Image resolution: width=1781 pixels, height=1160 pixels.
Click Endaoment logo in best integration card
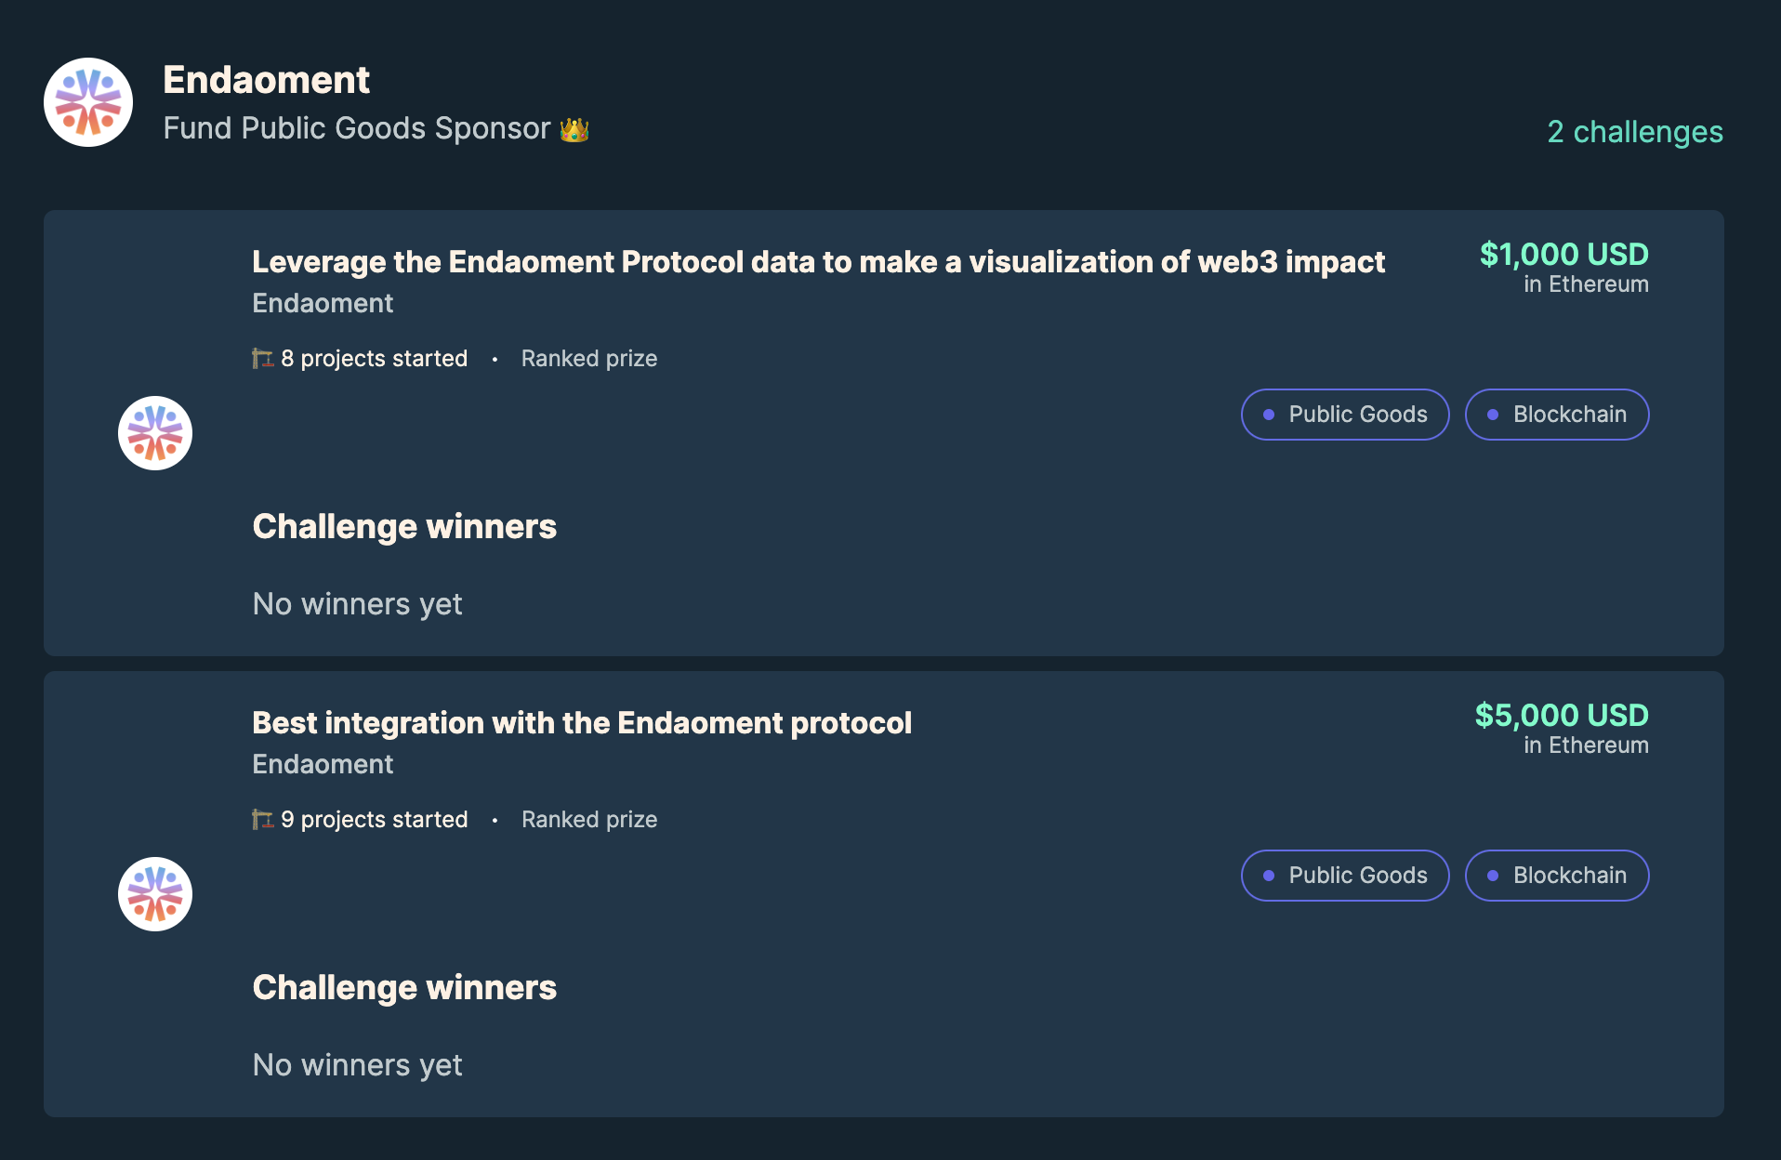click(x=155, y=894)
